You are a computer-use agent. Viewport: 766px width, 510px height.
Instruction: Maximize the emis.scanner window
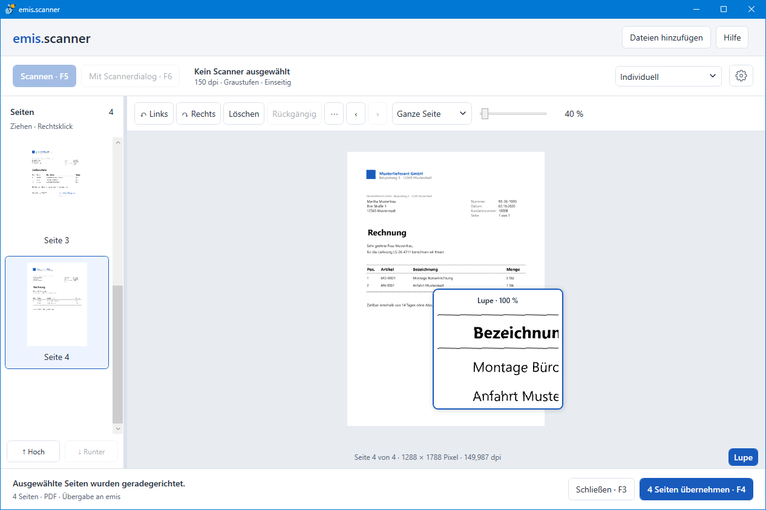click(x=723, y=9)
